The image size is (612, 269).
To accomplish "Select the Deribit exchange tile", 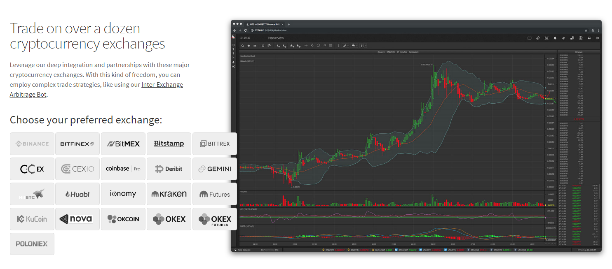I will pos(169,169).
